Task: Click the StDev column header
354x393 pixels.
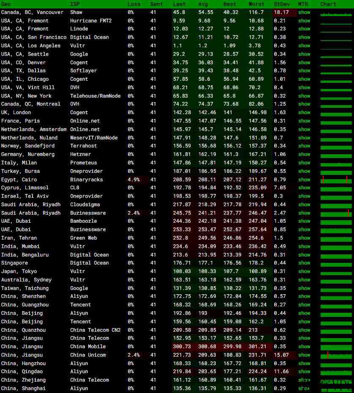Action: 282,4
